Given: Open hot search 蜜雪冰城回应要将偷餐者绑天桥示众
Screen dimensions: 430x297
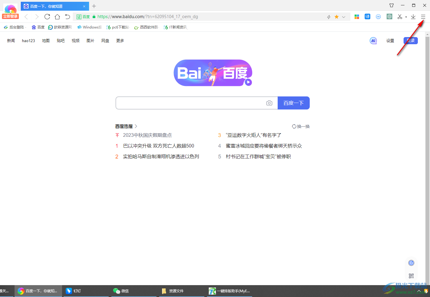Looking at the screenshot, I should tap(264, 146).
